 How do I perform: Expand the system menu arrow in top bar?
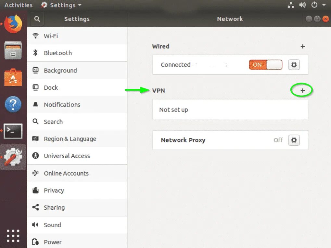point(324,5)
